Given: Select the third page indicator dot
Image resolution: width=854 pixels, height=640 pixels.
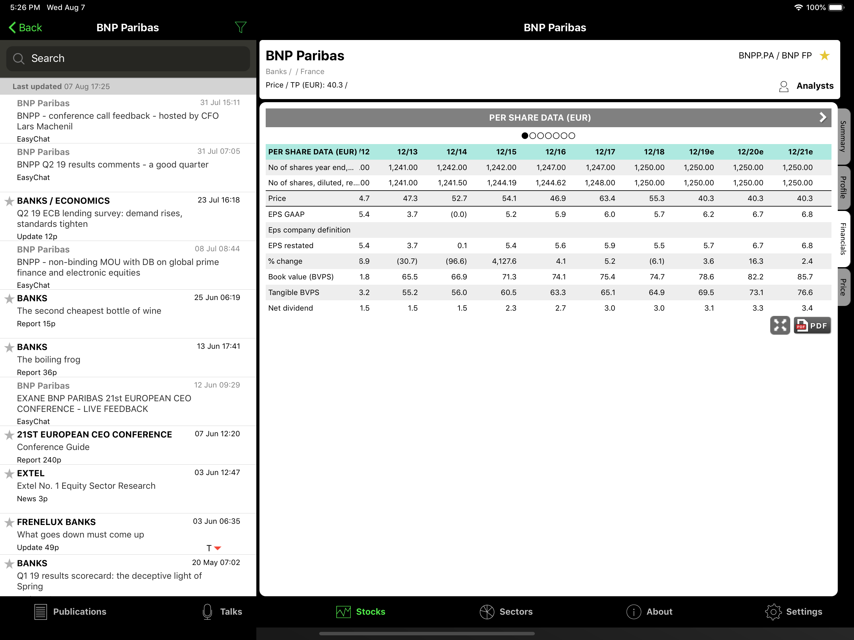Looking at the screenshot, I should pos(540,136).
